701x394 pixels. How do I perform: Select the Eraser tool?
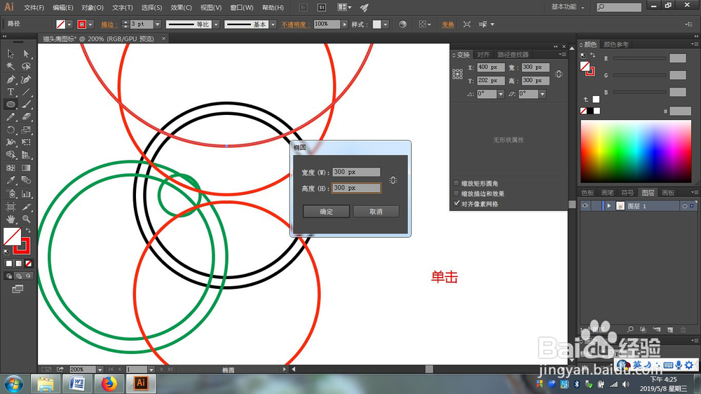click(27, 117)
